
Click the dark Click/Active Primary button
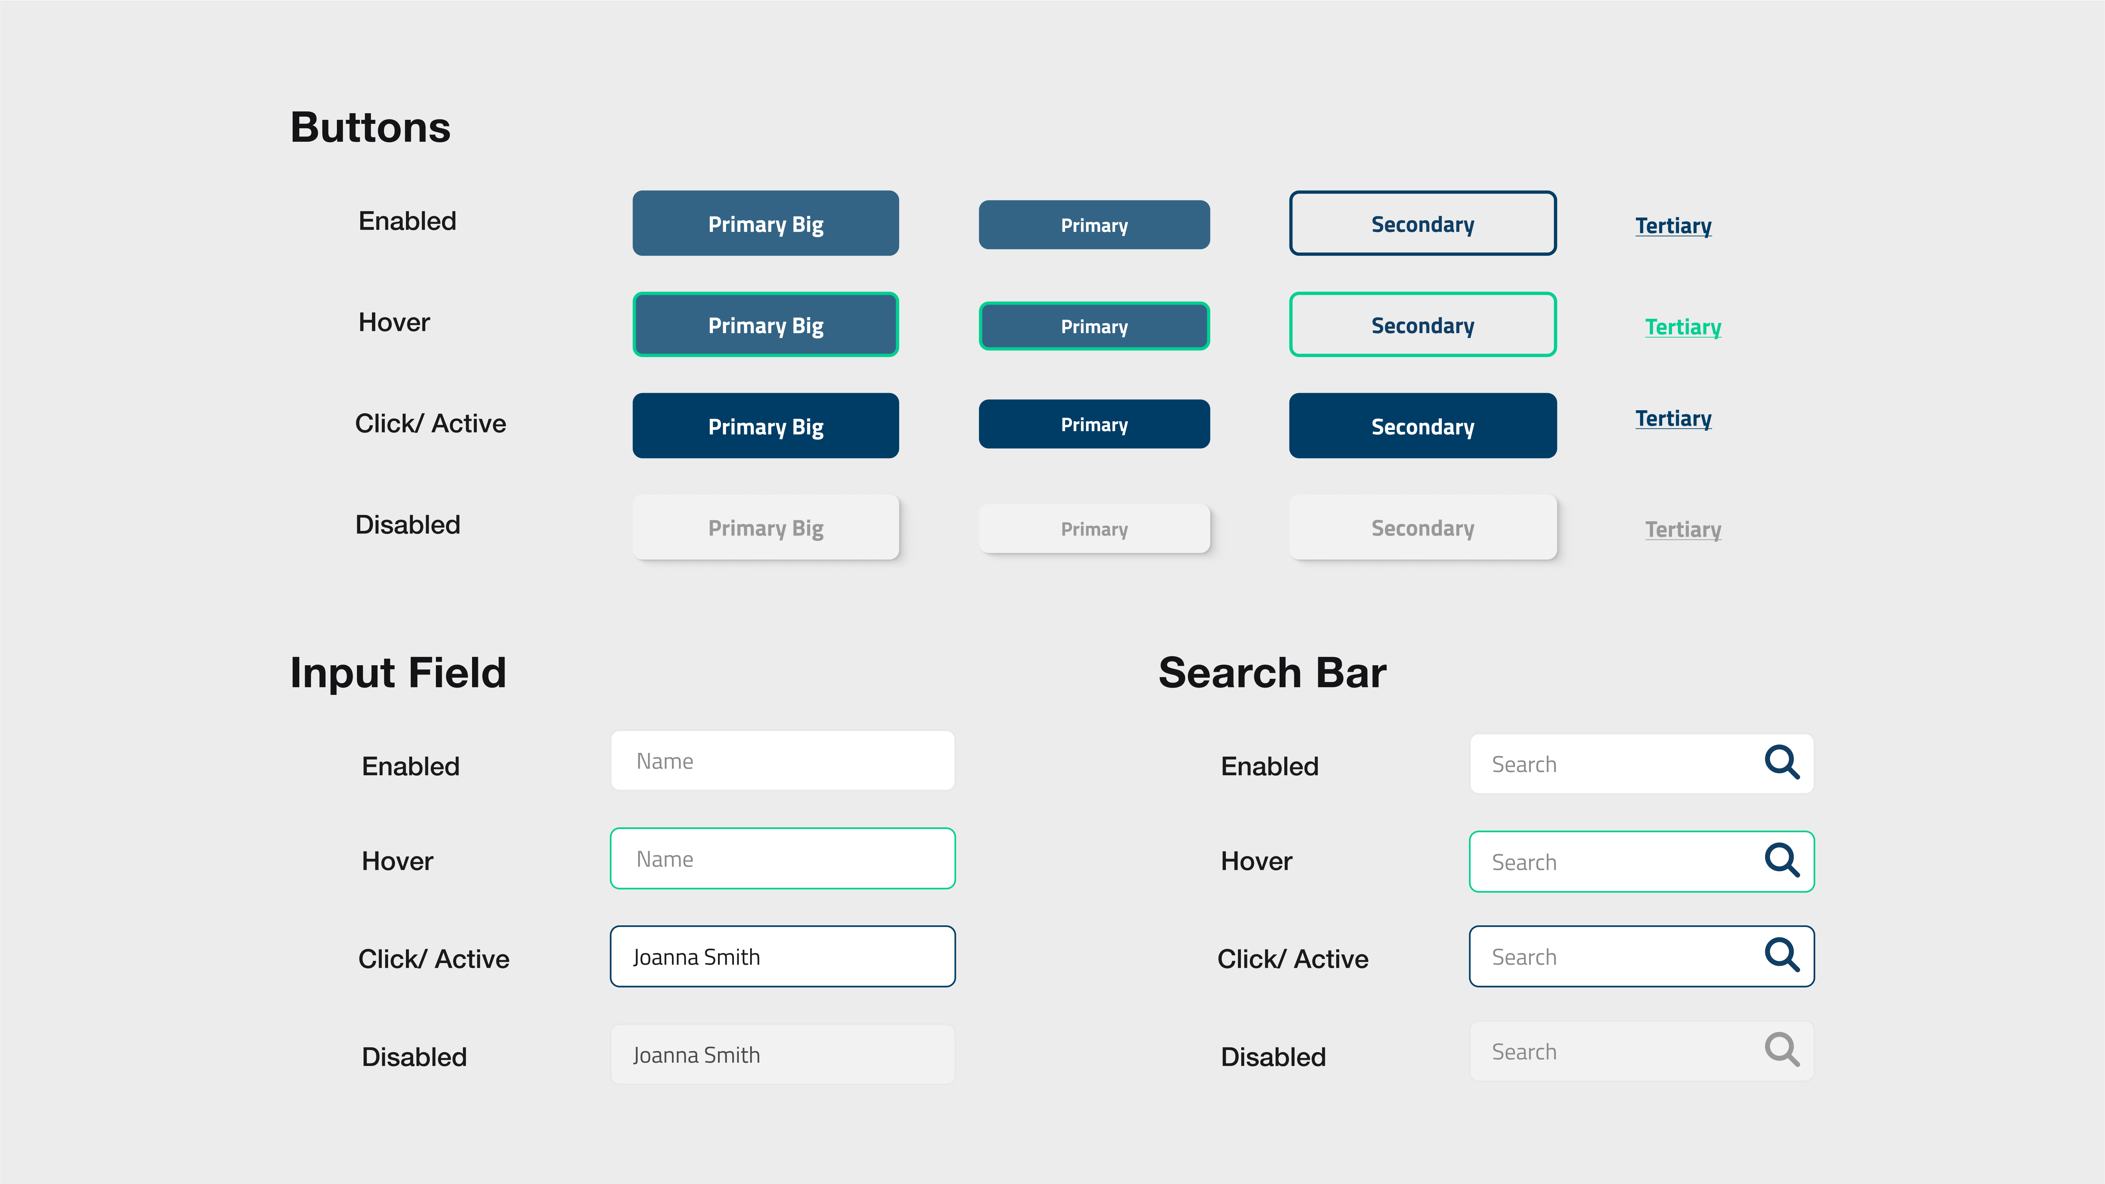[x=1094, y=424]
